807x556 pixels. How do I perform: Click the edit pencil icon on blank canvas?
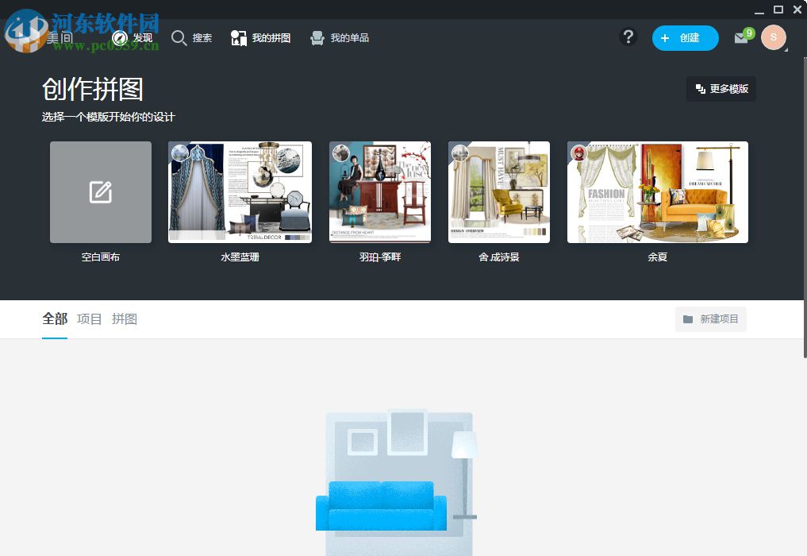pos(100,192)
